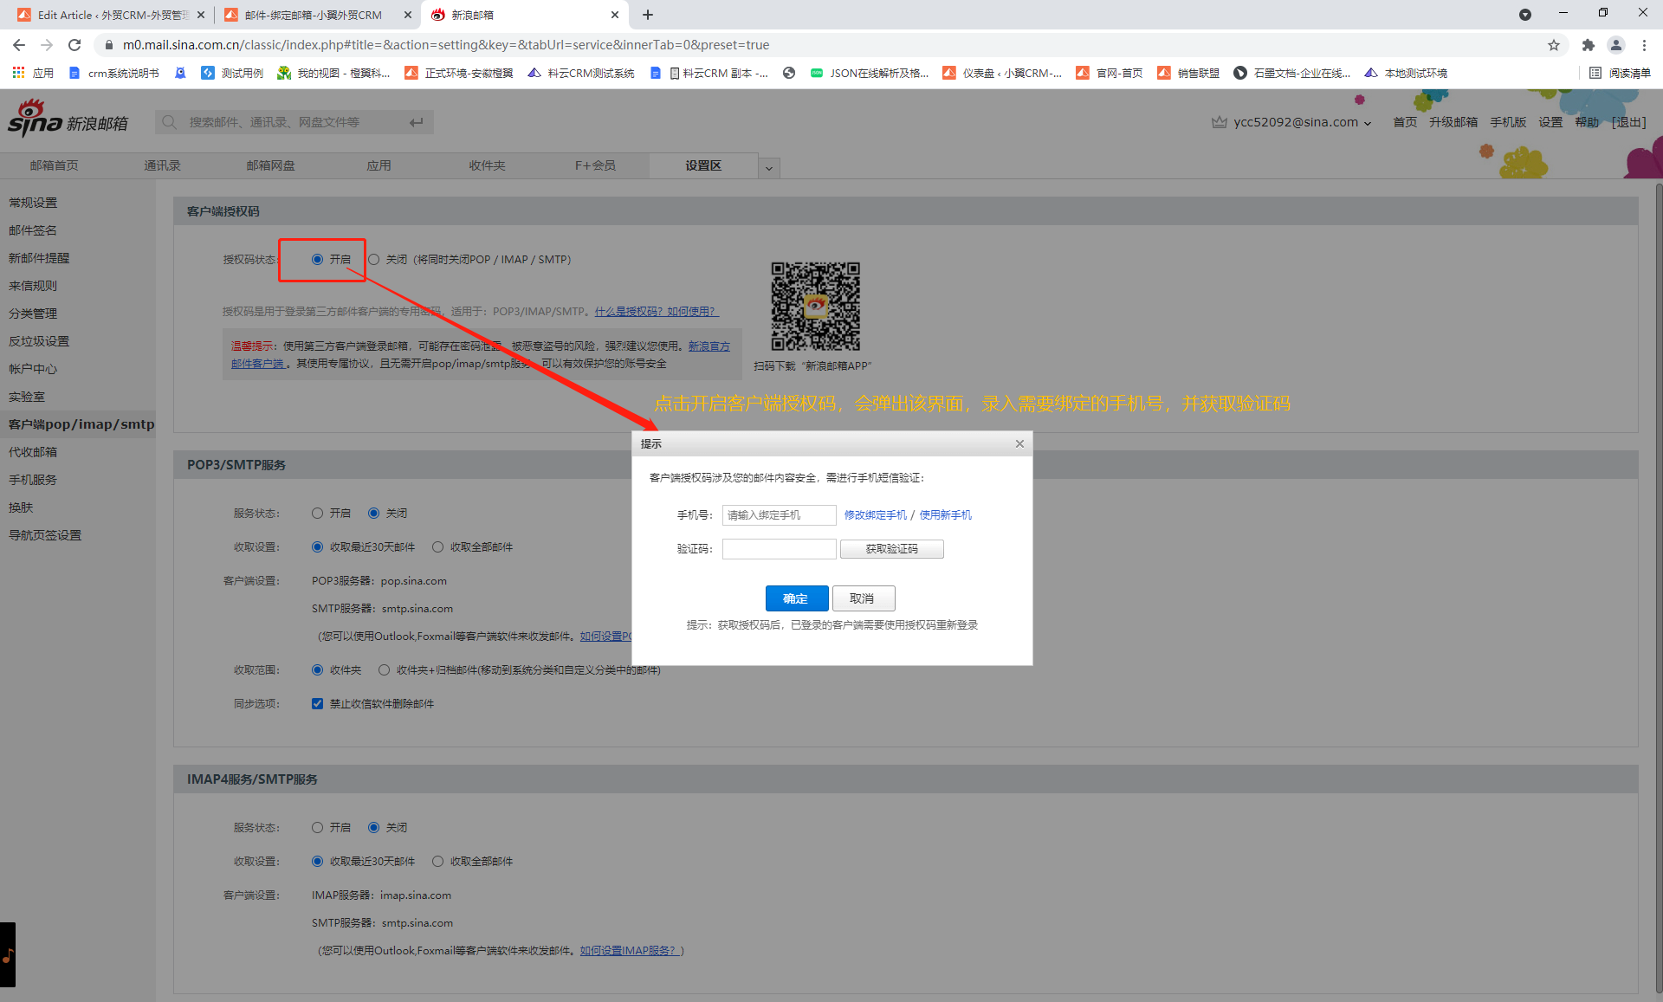Select POP3 收取全部邮件 radio

[x=438, y=547]
